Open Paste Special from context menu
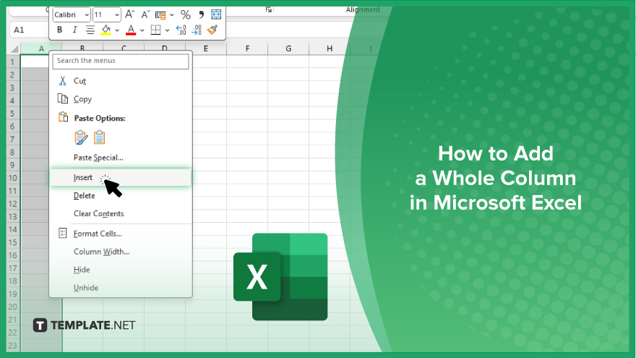636x358 pixels. [98, 158]
